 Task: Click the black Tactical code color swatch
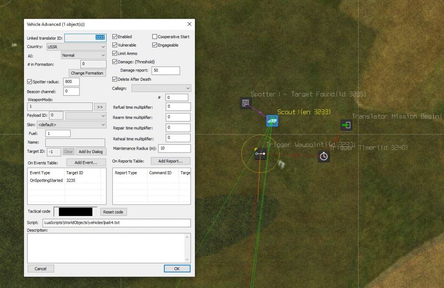tap(75, 212)
